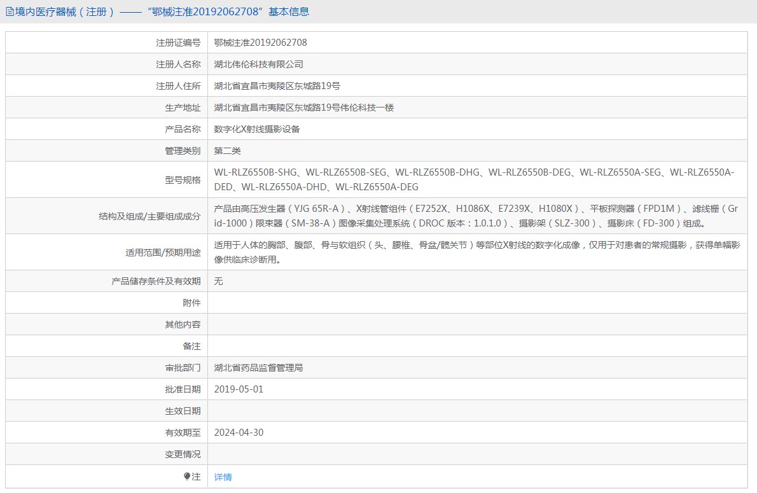
Task: Click the 注册证编号 row label
Action: [x=178, y=43]
